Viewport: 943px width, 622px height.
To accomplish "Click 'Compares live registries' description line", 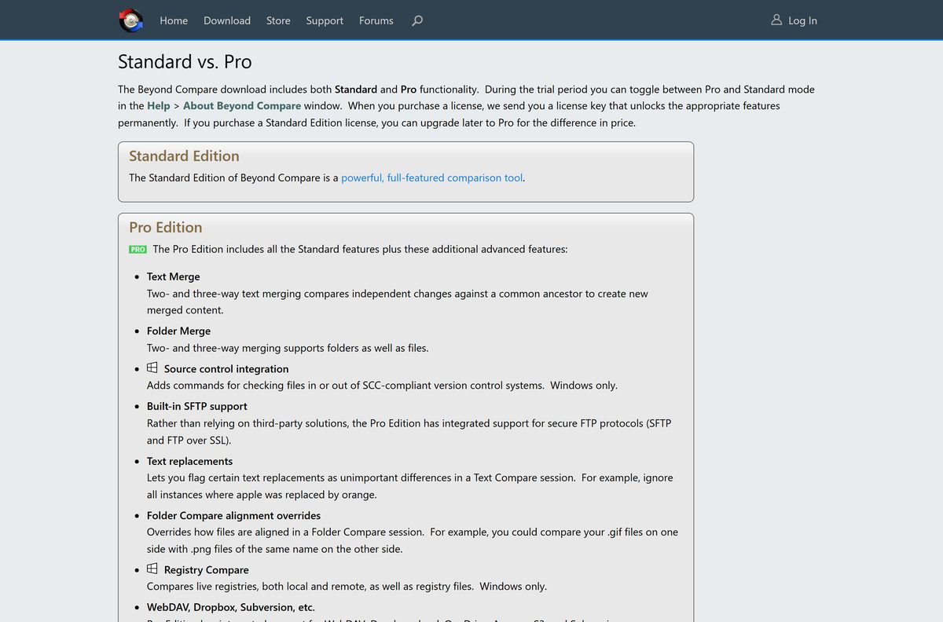I will tap(347, 586).
